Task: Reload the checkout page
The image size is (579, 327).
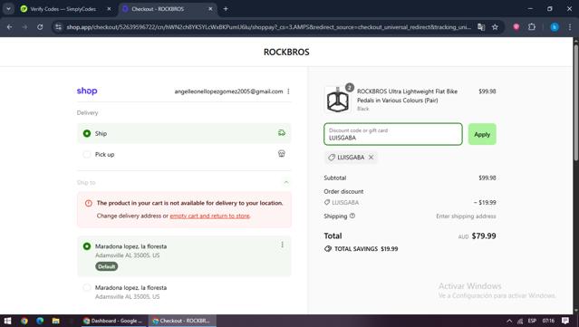Action: point(40,27)
